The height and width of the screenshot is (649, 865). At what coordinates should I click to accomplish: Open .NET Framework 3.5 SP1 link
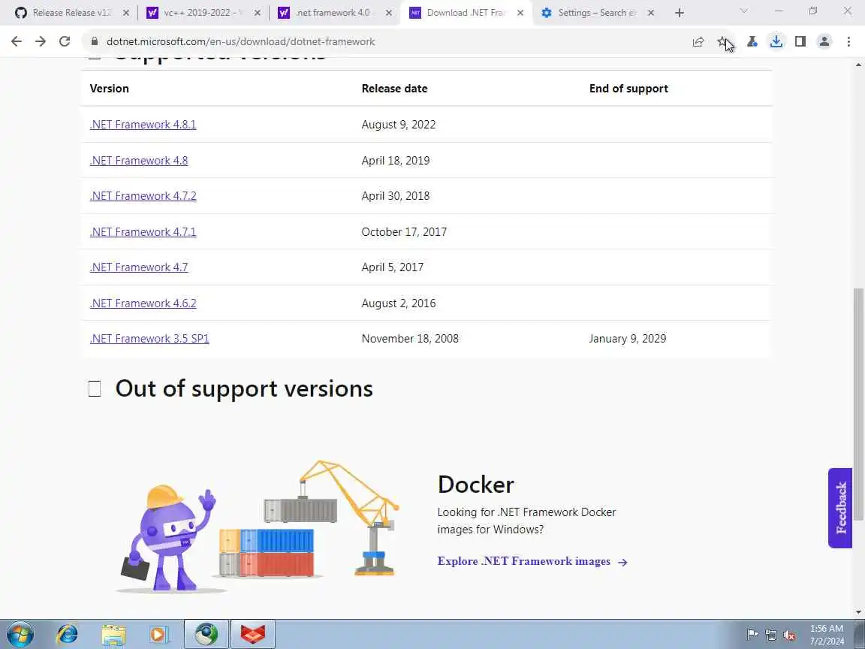(149, 338)
